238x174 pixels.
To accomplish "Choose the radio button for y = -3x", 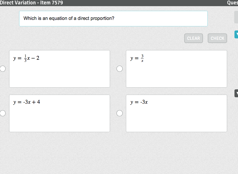I will click(119, 113).
